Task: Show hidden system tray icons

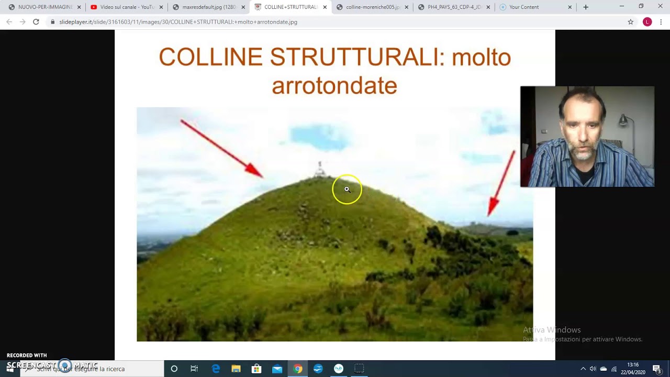Action: 583,369
